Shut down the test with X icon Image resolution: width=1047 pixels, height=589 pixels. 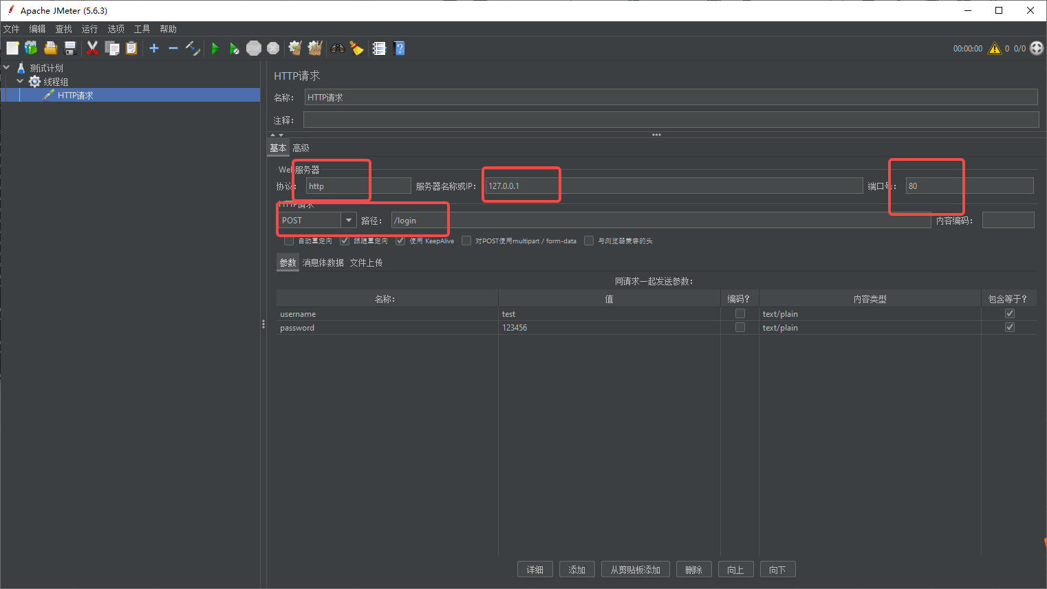click(x=273, y=48)
